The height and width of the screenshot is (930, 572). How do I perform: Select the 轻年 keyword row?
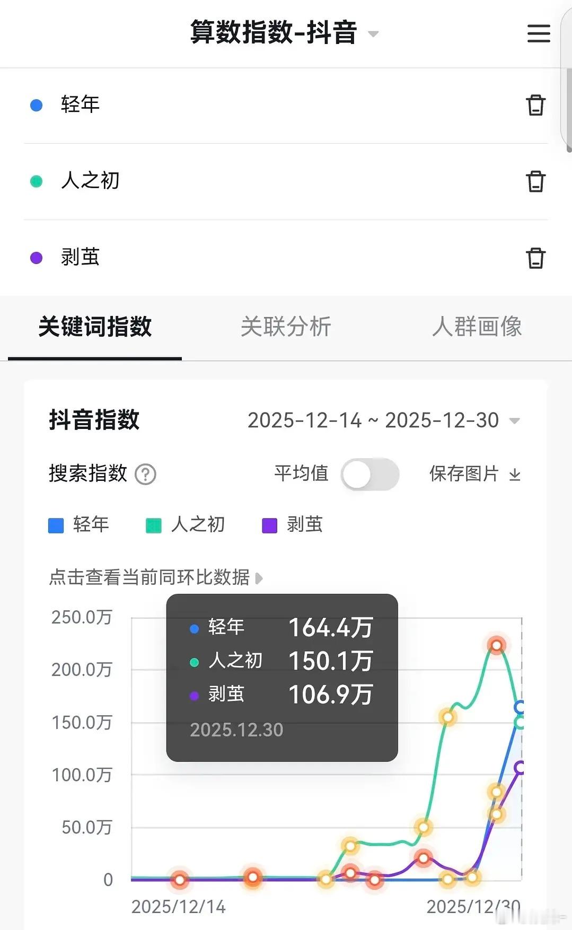pyautogui.click(x=286, y=105)
